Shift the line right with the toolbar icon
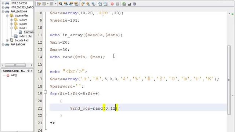This screenshot has width=235, height=132. pos(105,4)
